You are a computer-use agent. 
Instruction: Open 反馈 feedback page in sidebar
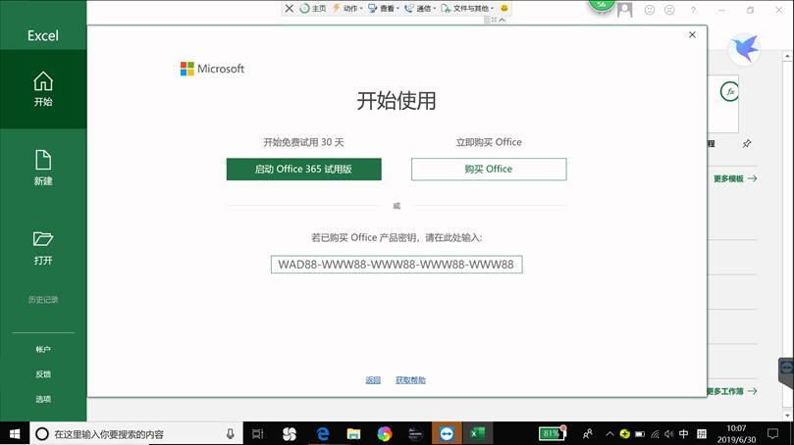pos(43,374)
